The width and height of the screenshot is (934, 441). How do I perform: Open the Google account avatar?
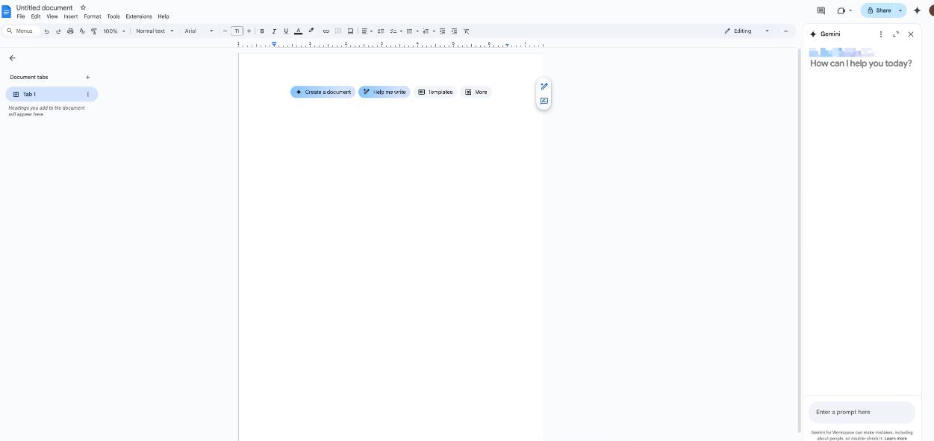pyautogui.click(x=931, y=10)
